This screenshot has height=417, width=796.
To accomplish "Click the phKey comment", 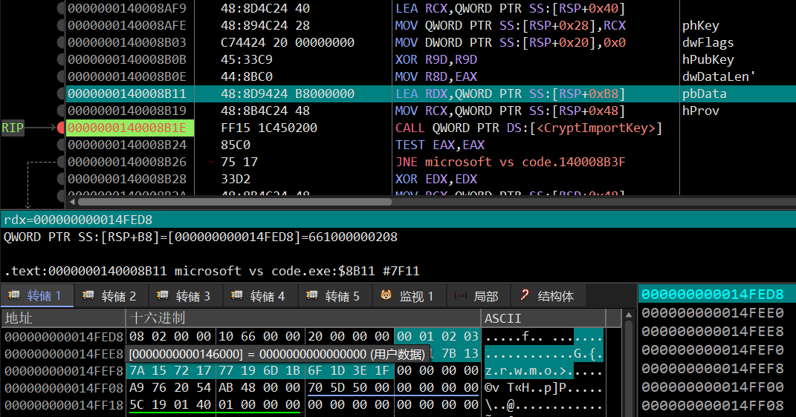I will (701, 26).
